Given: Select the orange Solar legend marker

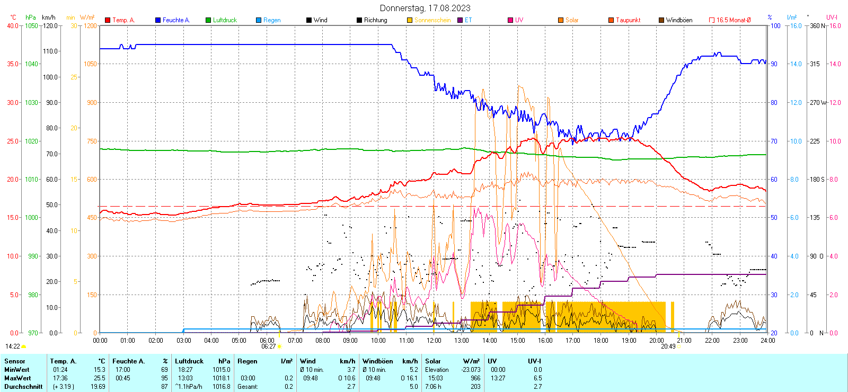Looking at the screenshot, I should (x=561, y=20).
